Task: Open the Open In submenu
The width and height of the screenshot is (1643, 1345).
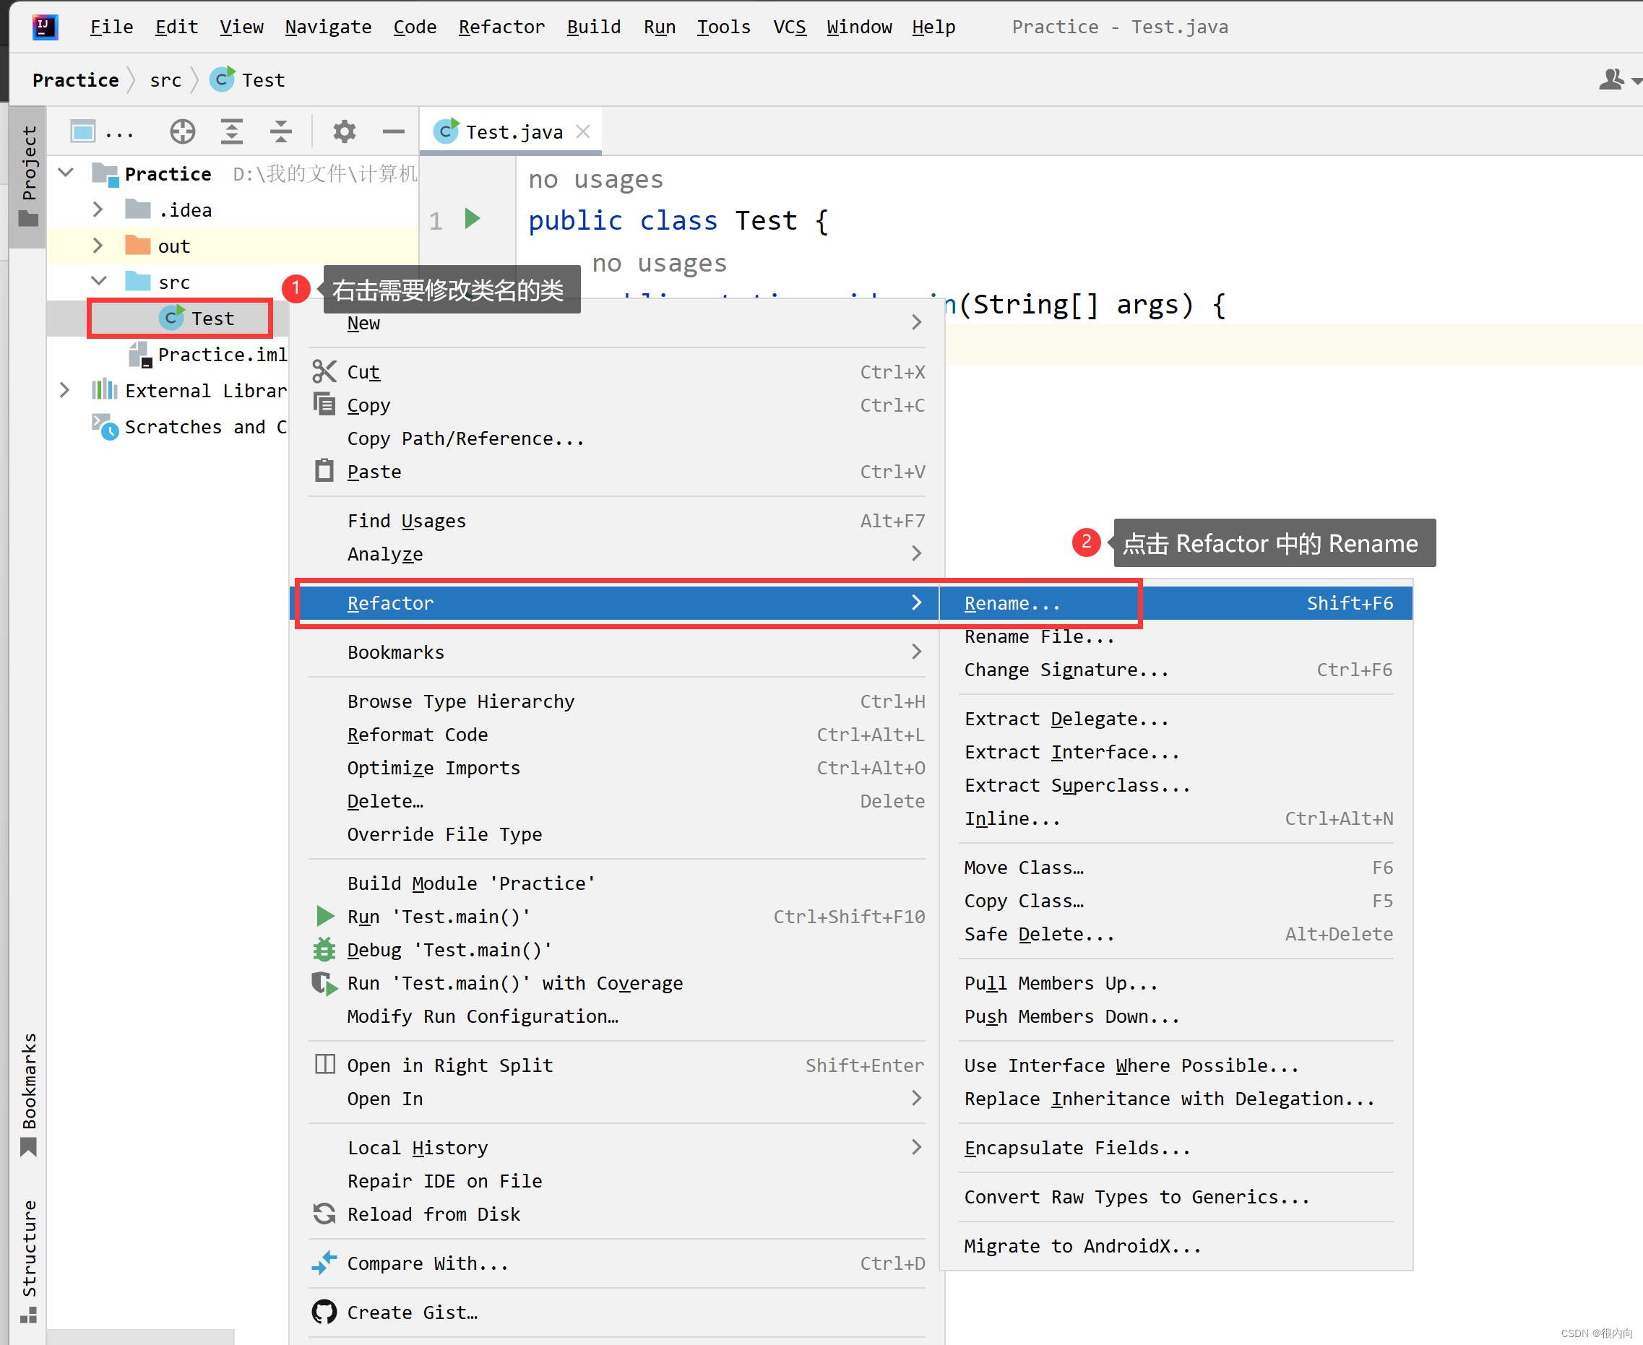Action: pyautogui.click(x=617, y=1099)
